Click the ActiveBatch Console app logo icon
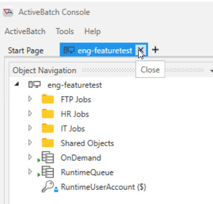 tap(8, 12)
